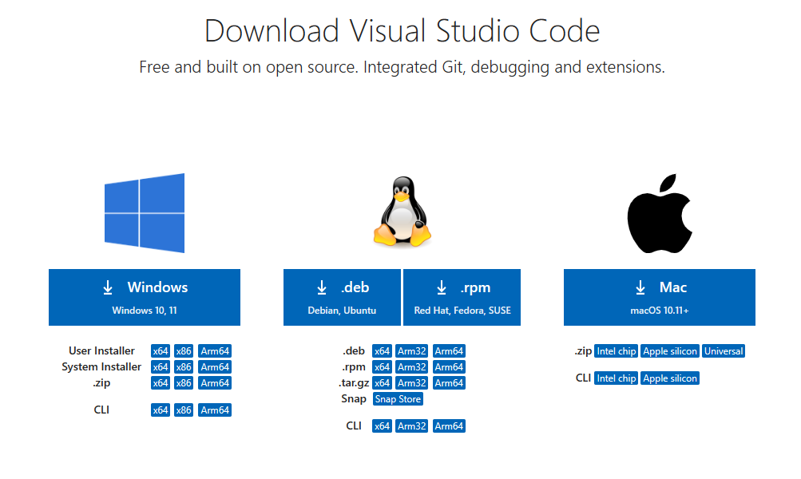
Task: Click the "Free and built on open source" subtitle
Action: (x=402, y=67)
